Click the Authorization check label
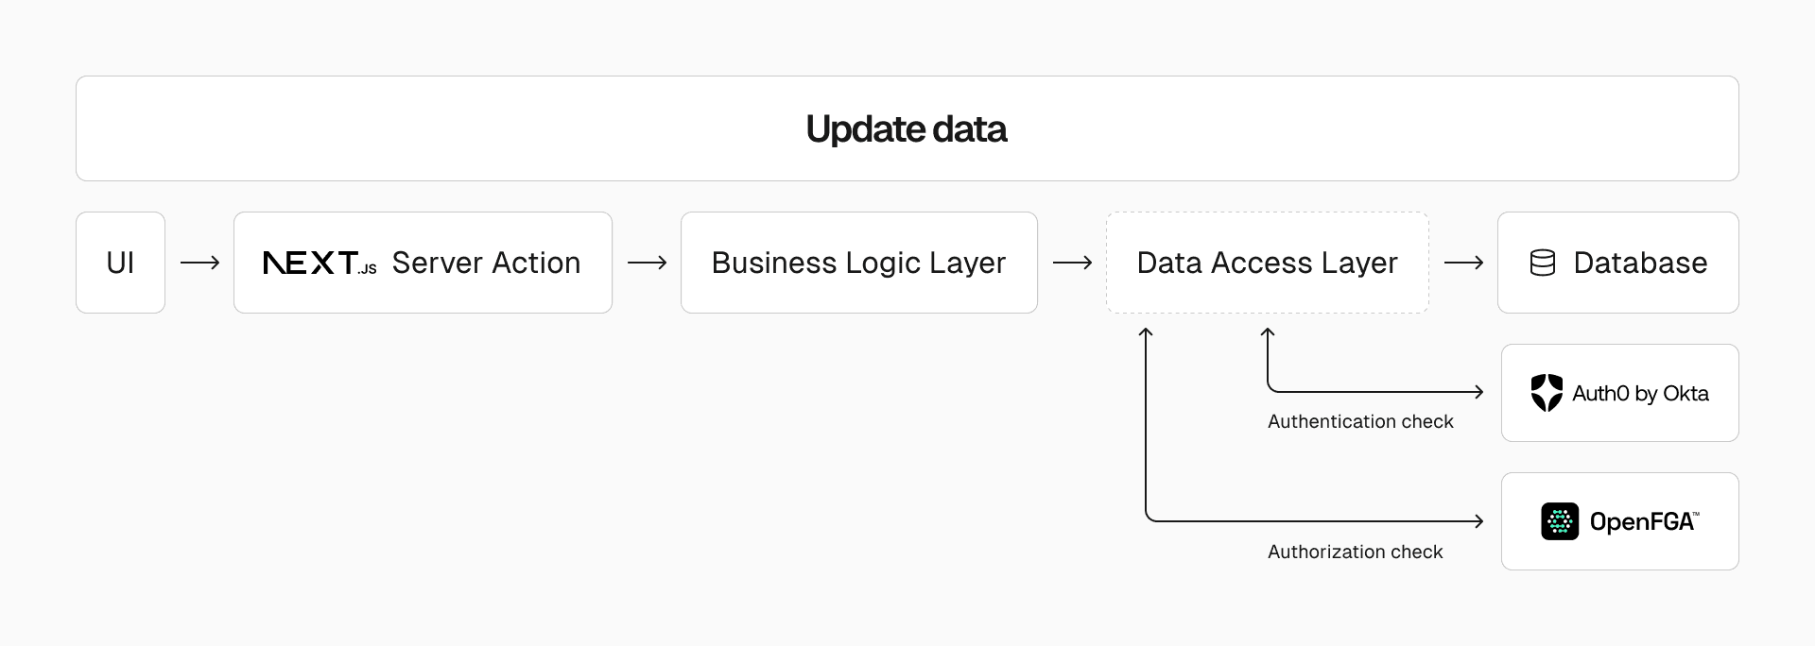This screenshot has height=646, width=1815. coord(1355,552)
